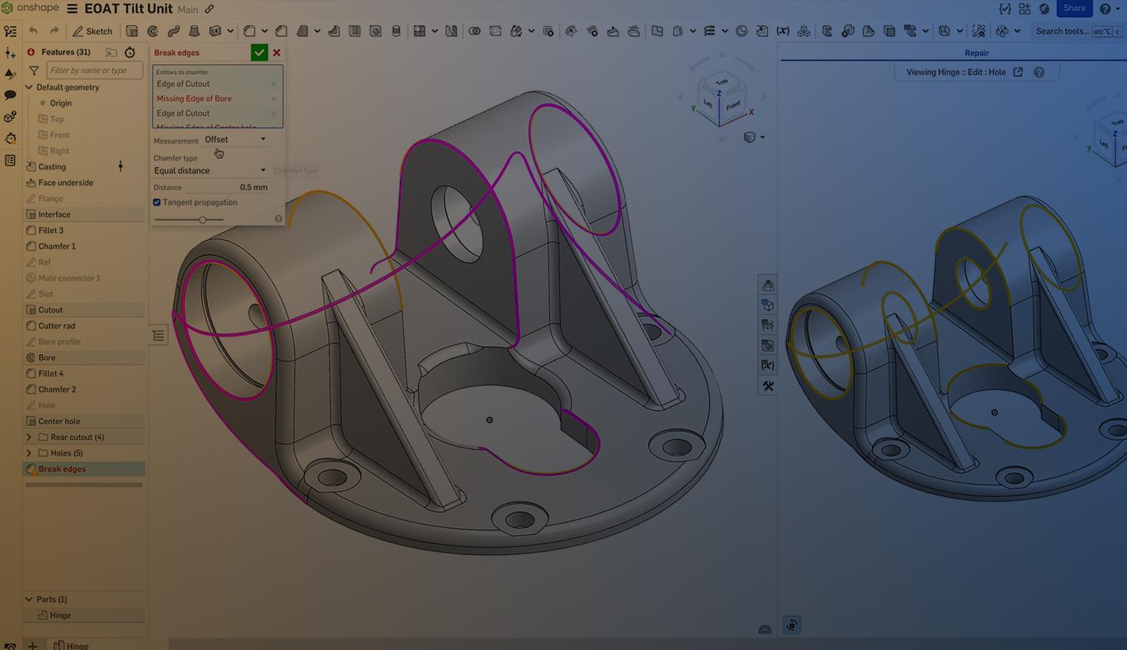Select the Sweep tool icon
This screenshot has height=650, width=1127.
click(173, 31)
